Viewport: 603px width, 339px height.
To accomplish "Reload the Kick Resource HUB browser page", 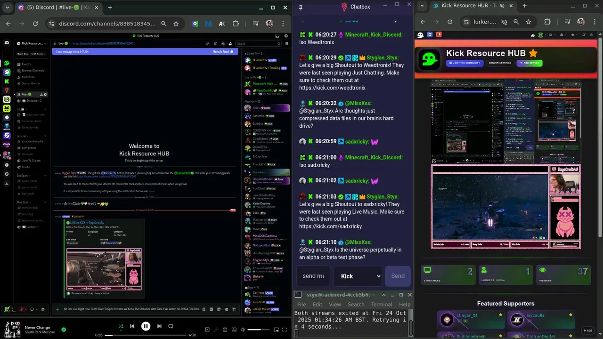I will click(450, 22).
